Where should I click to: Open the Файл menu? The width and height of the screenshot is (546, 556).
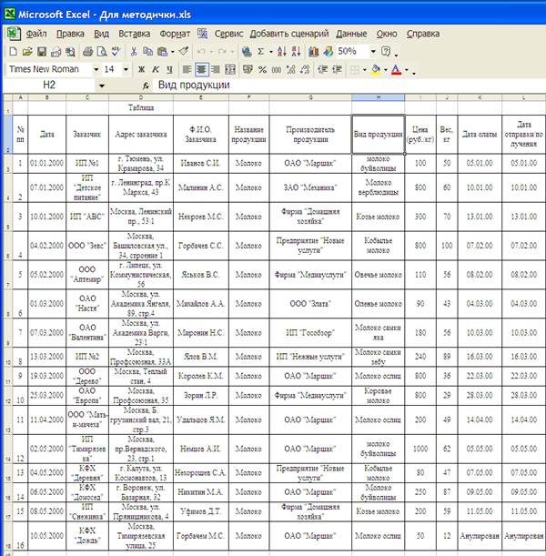36,34
